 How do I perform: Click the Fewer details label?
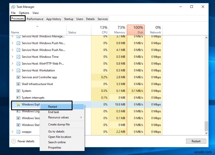coord(26,141)
